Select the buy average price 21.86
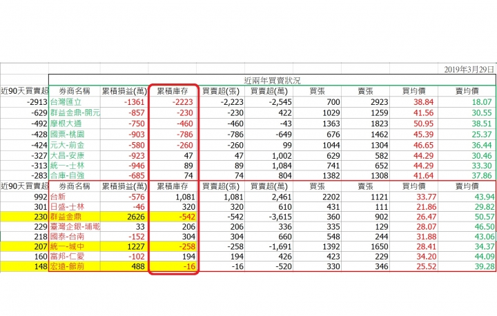The image size is (497, 316). pos(427,207)
